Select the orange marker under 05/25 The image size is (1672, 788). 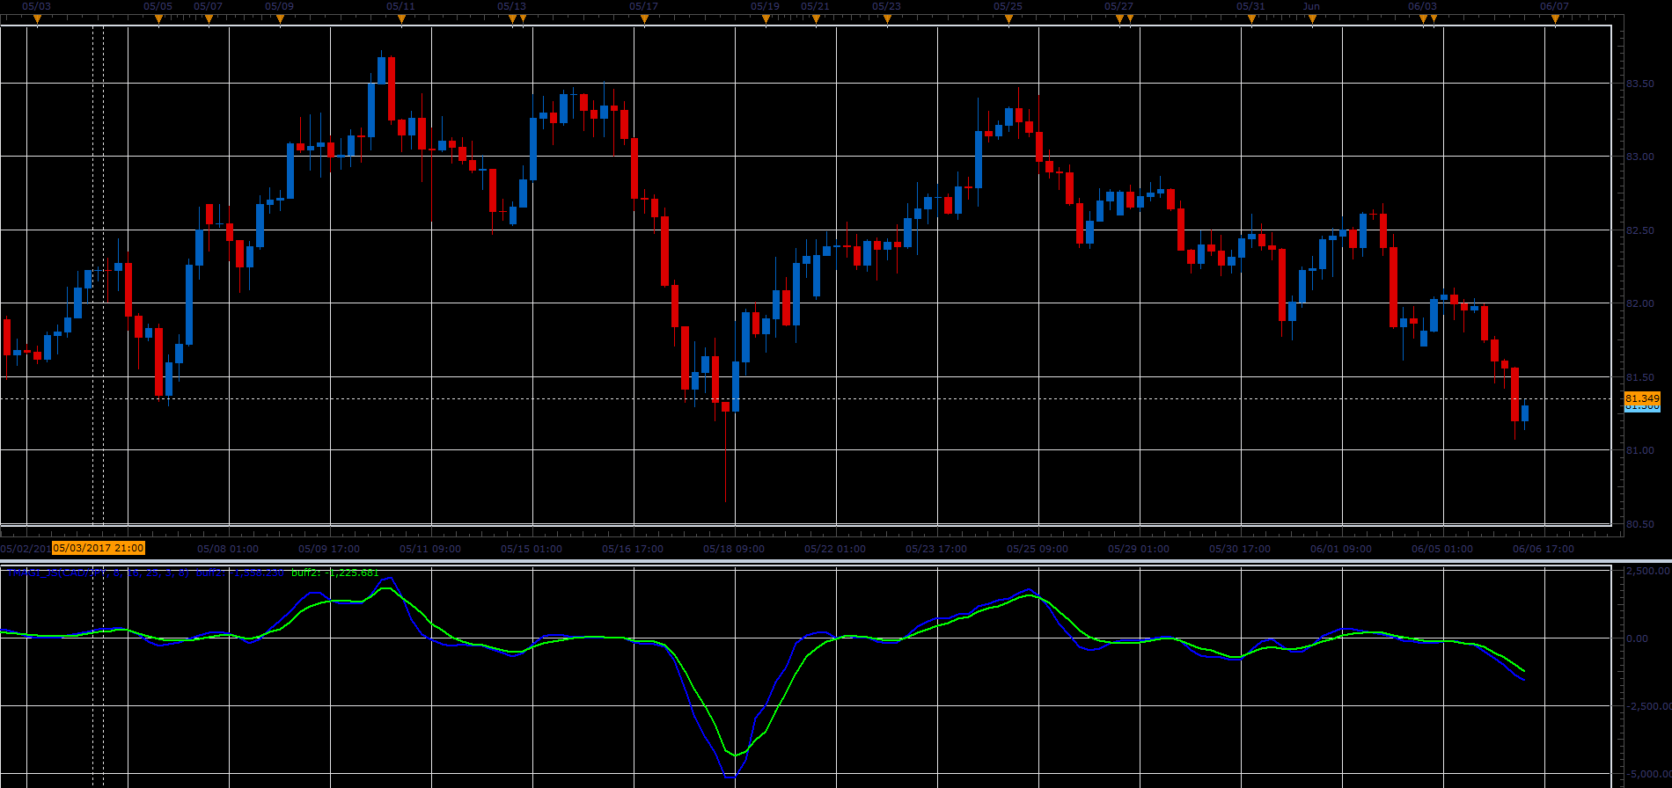click(1008, 19)
